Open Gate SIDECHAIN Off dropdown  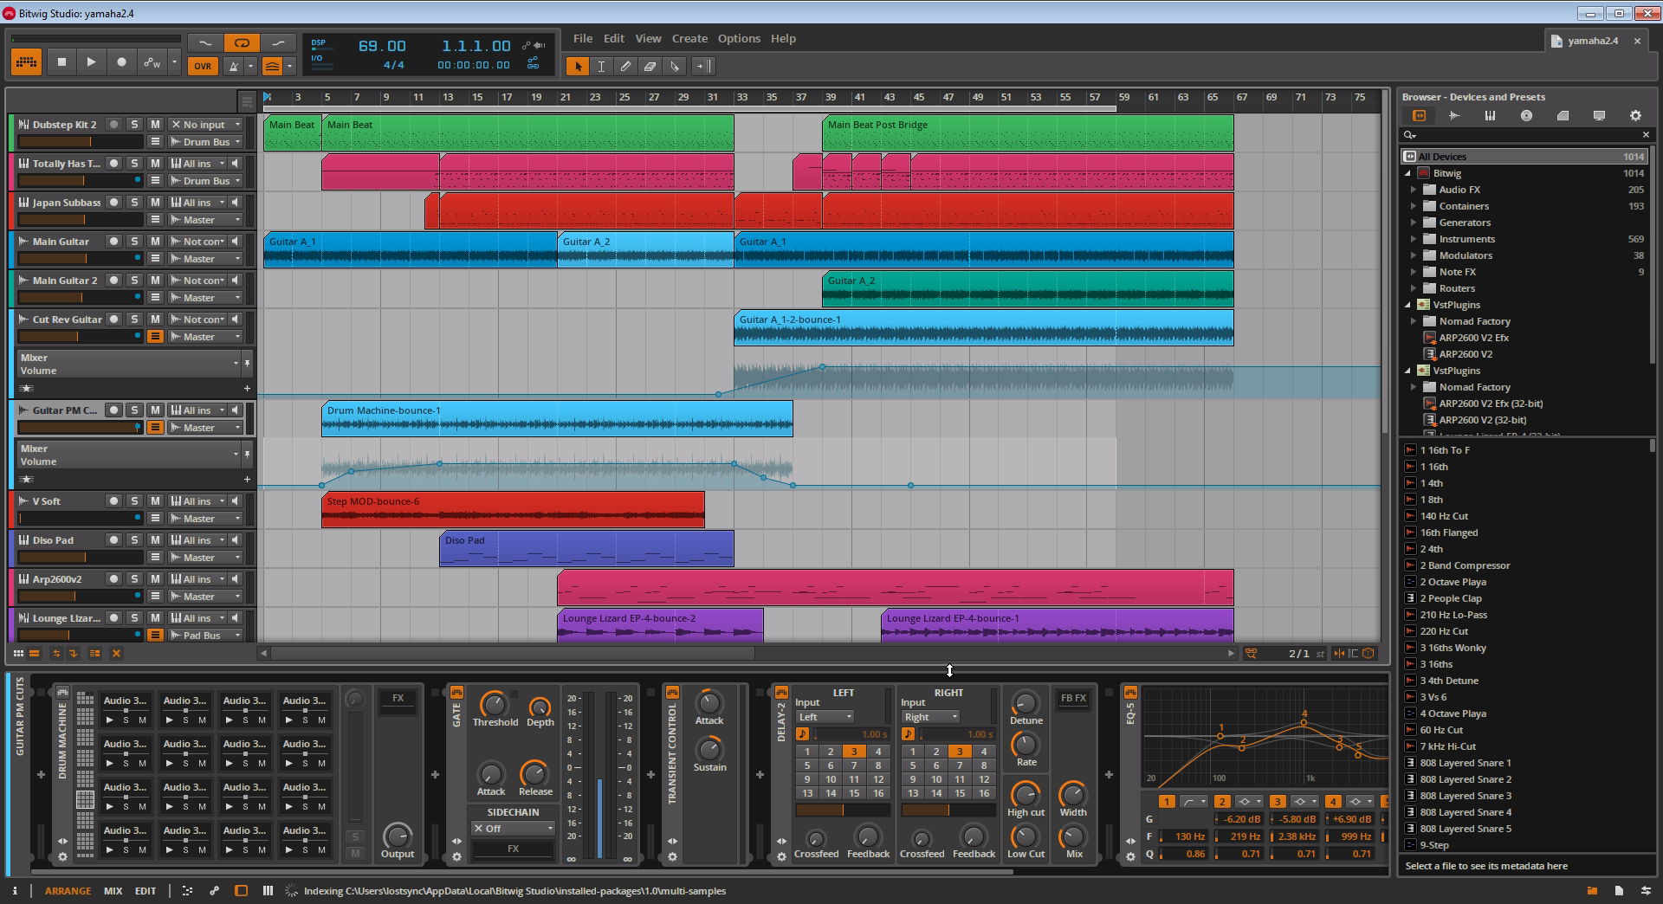[x=513, y=829]
